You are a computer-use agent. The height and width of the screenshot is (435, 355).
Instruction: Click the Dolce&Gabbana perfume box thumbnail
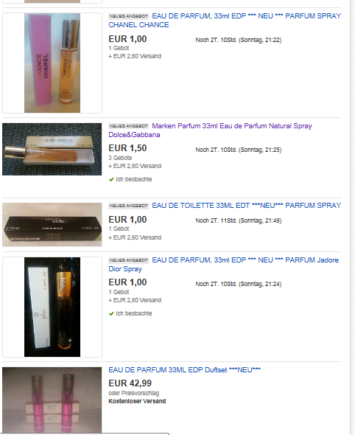(x=52, y=149)
